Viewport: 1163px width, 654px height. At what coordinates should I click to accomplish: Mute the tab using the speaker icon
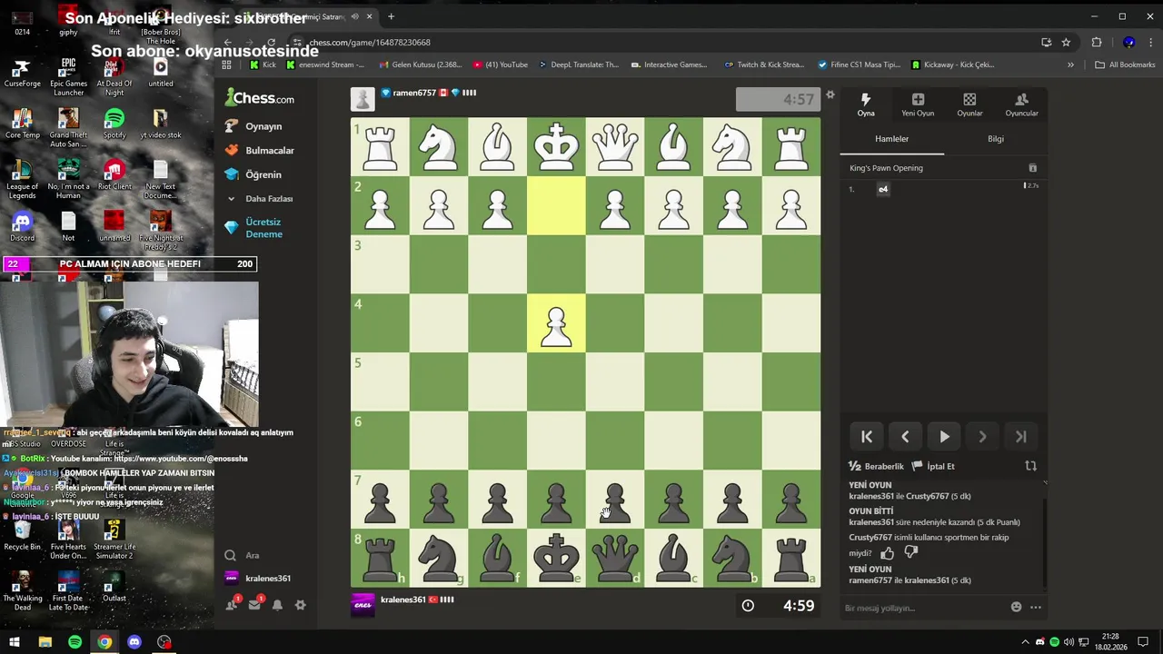tap(354, 16)
